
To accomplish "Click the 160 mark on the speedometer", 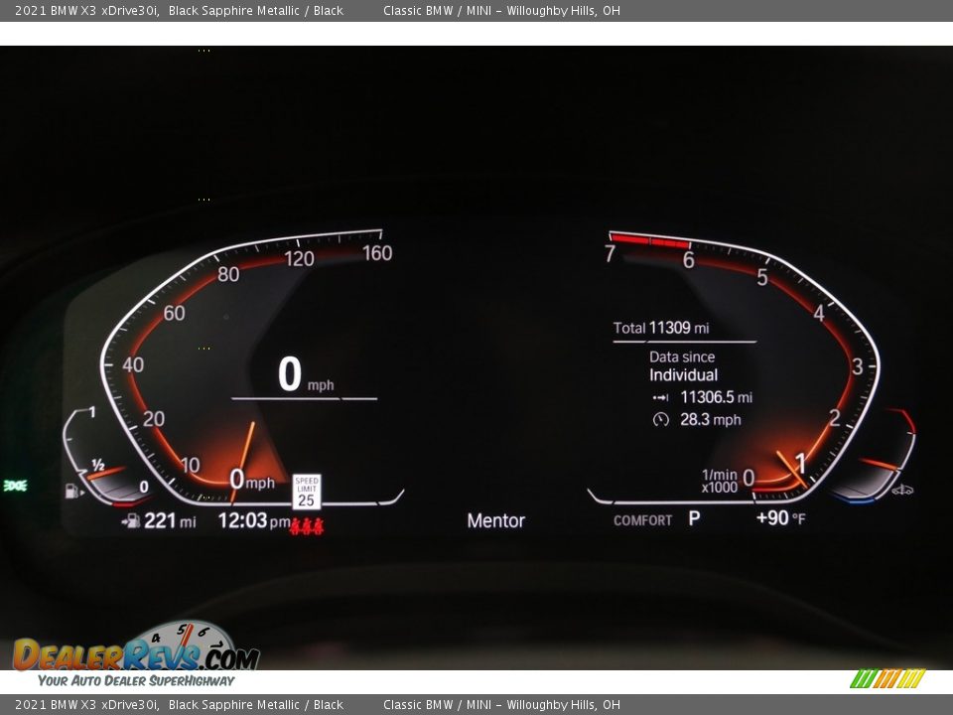I will pyautogui.click(x=377, y=253).
